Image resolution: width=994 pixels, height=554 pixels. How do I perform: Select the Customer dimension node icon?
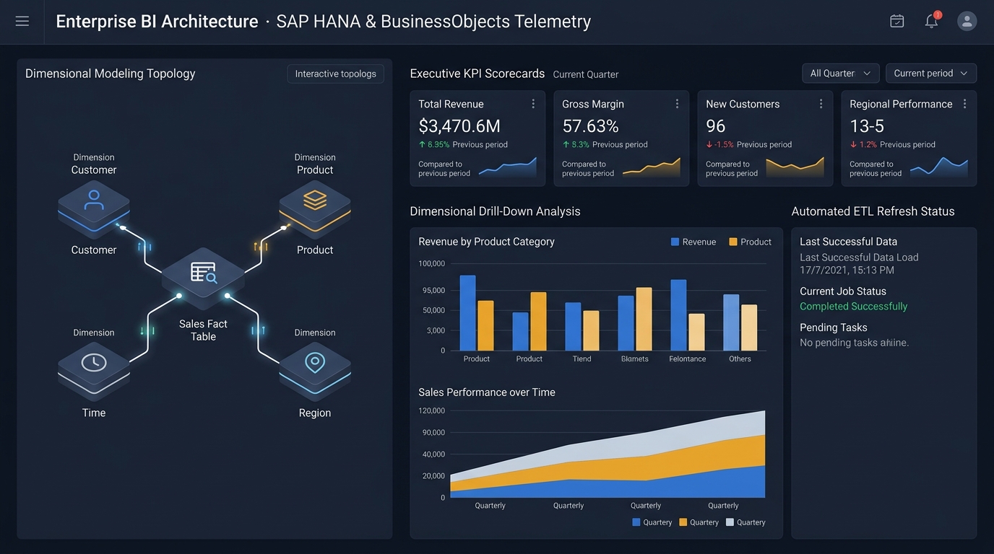click(x=94, y=201)
